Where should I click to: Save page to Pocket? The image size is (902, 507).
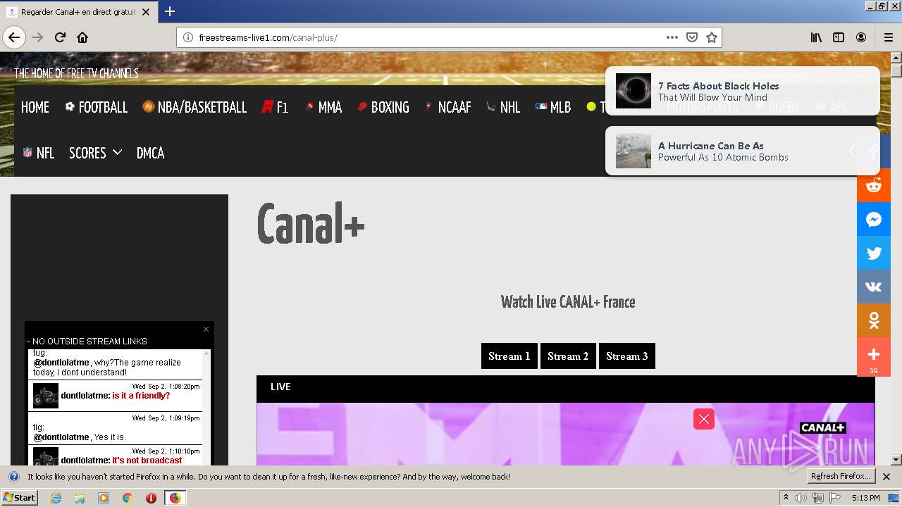click(x=692, y=37)
